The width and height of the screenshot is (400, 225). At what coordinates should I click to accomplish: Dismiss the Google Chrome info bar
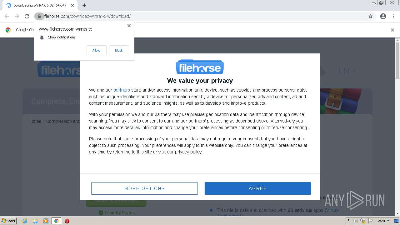coord(392,30)
